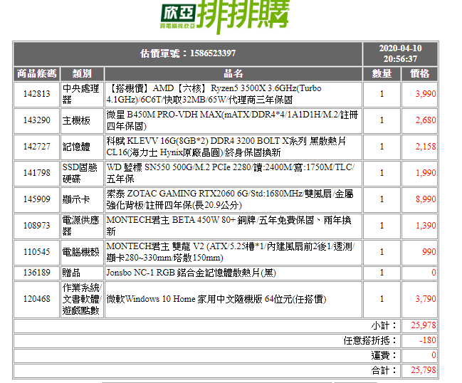Select product code 136189
462x383 pixels.
pos(37,273)
